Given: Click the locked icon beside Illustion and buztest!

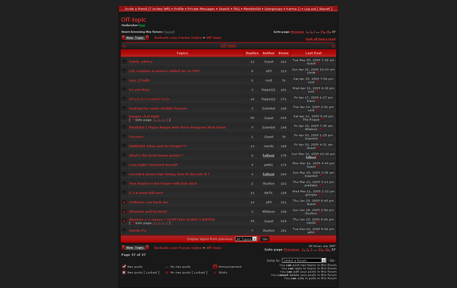Looking at the screenshot, I should [x=124, y=212].
